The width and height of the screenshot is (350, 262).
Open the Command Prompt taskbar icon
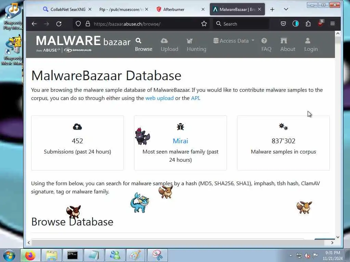click(x=72, y=255)
